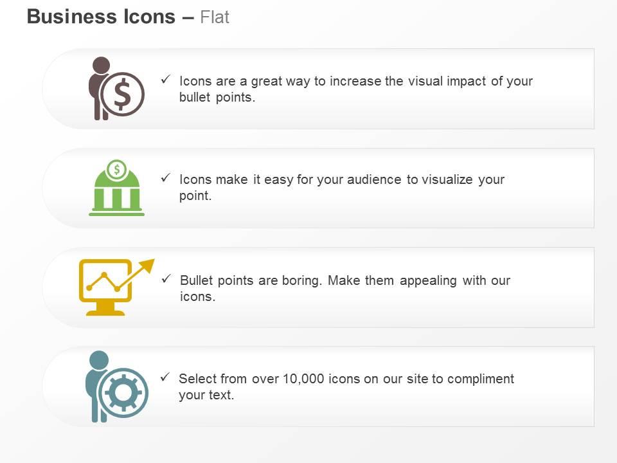Click the 'Flat' subtitle word
This screenshot has width=617, height=463.
click(215, 17)
